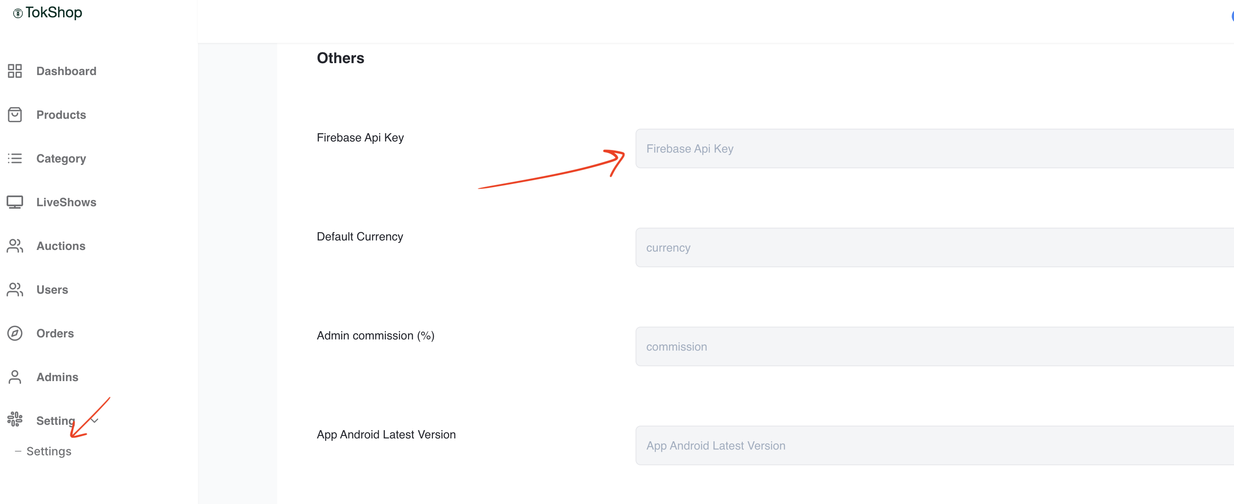The height and width of the screenshot is (504, 1234).
Task: Click the Users people icon
Action: tap(15, 290)
